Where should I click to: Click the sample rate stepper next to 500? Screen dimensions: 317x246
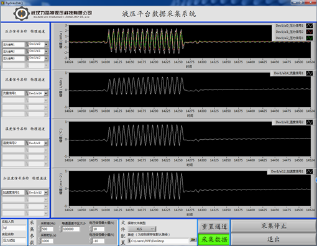click(39, 229)
